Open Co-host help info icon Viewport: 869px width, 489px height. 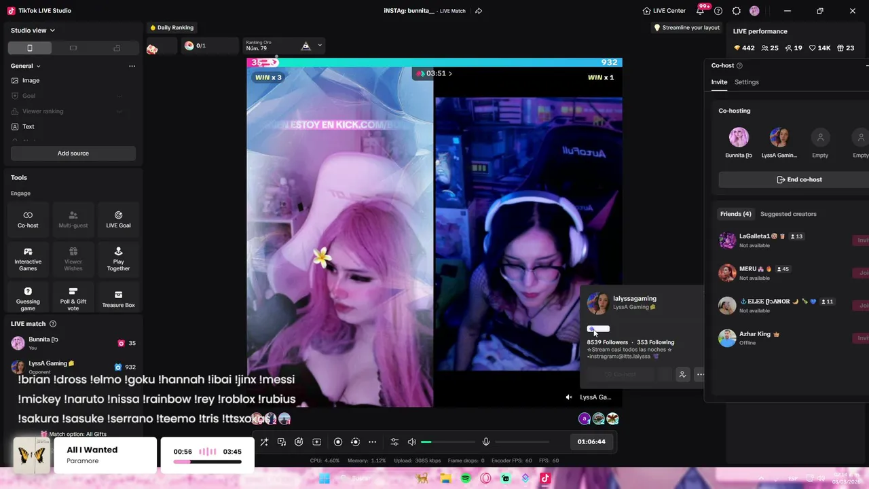point(739,66)
